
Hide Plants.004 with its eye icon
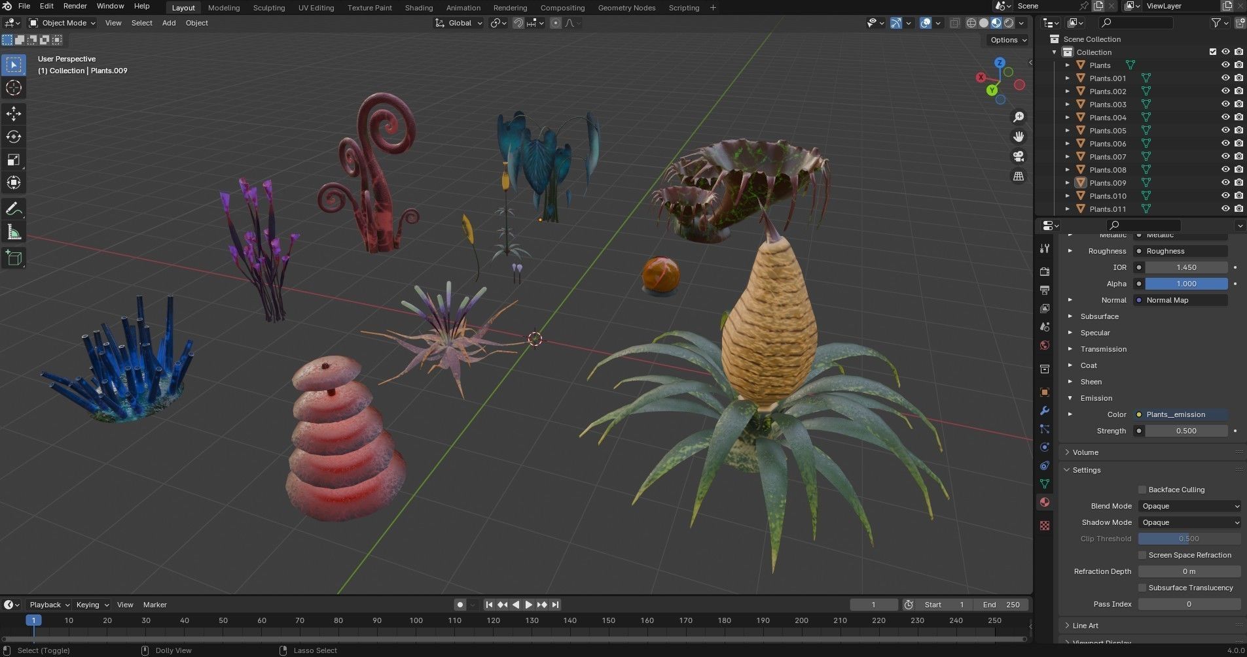tap(1225, 118)
